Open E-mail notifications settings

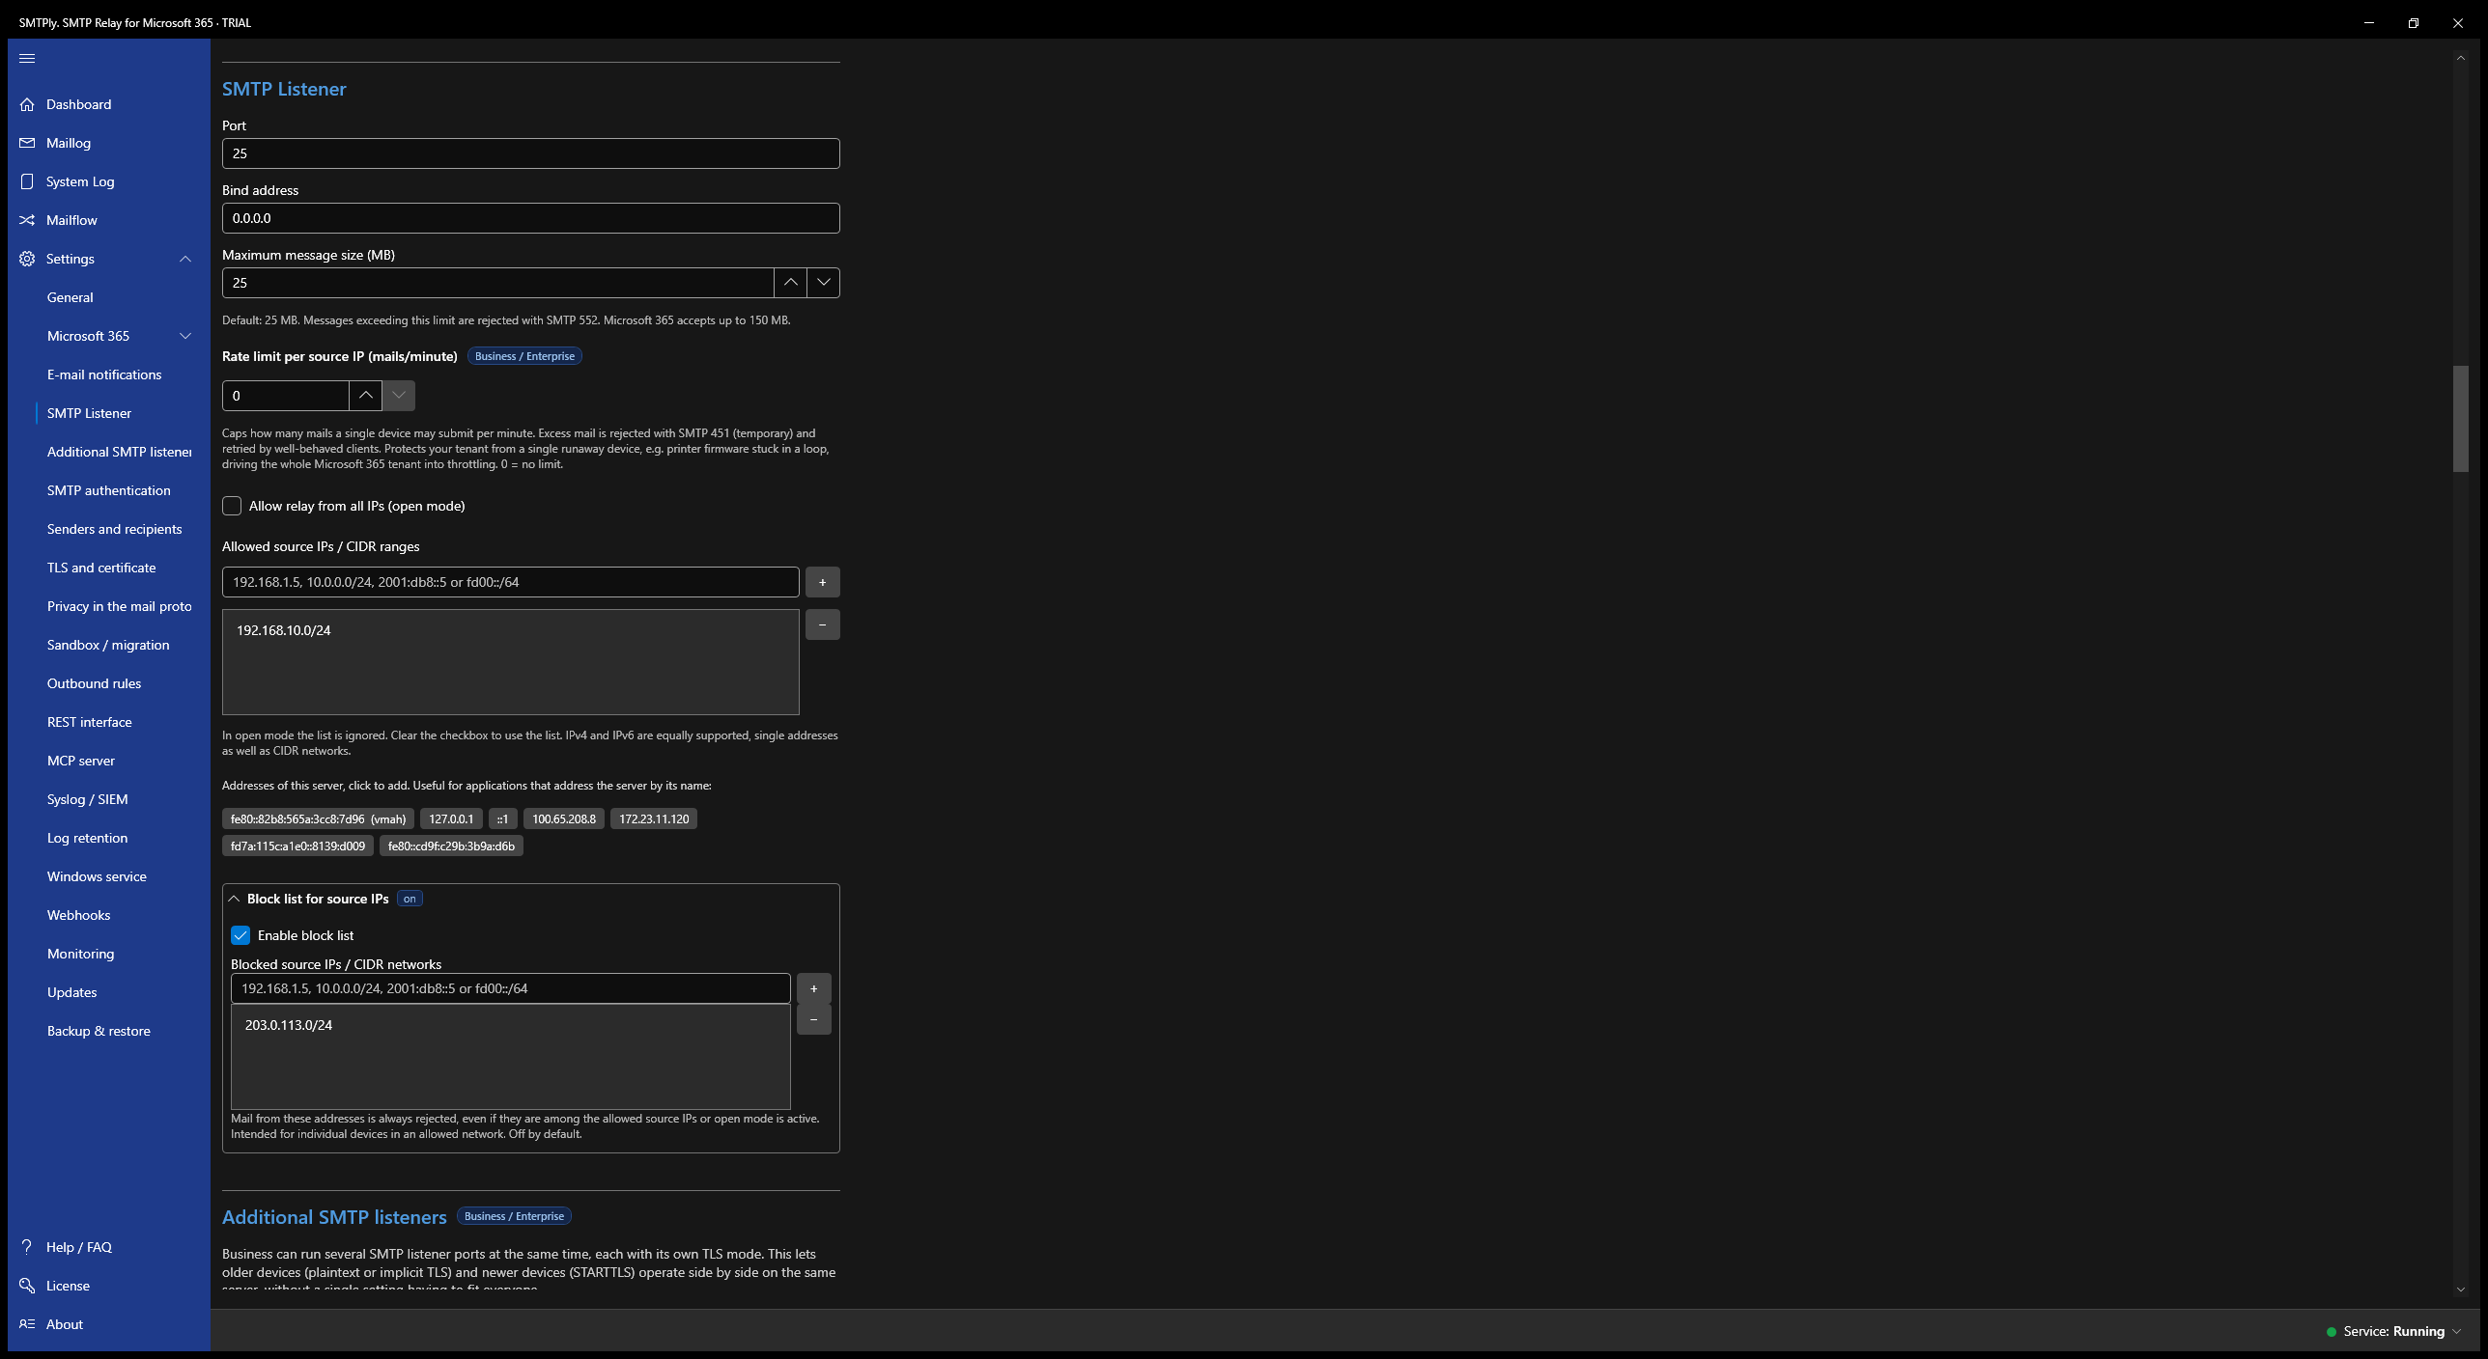[x=104, y=374]
